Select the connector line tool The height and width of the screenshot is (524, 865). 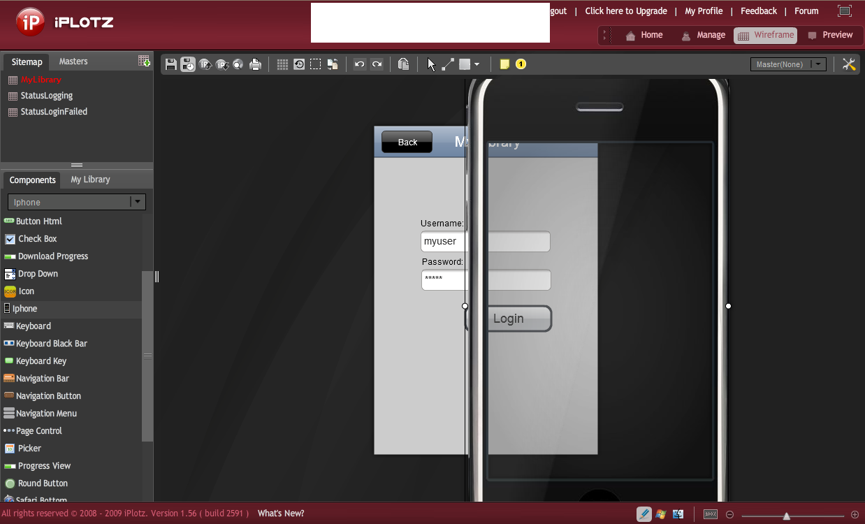point(448,64)
